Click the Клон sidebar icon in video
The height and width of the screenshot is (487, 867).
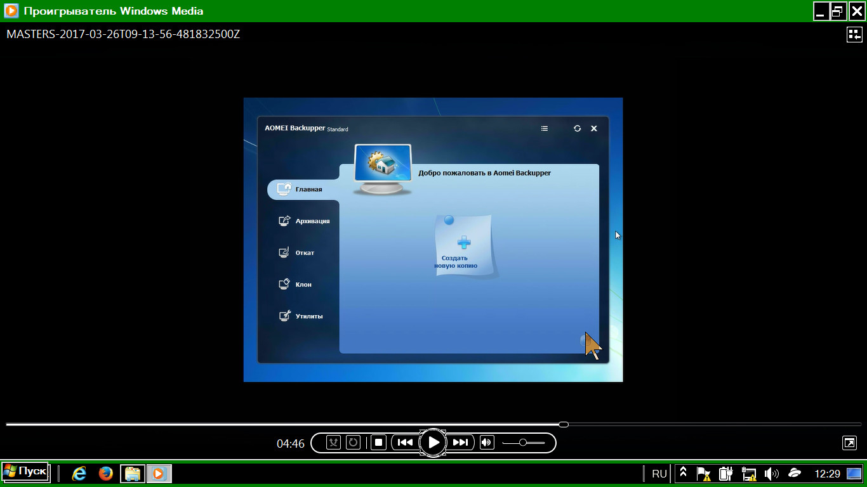tap(285, 284)
